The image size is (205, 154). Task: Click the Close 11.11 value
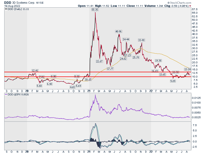tap(139, 6)
